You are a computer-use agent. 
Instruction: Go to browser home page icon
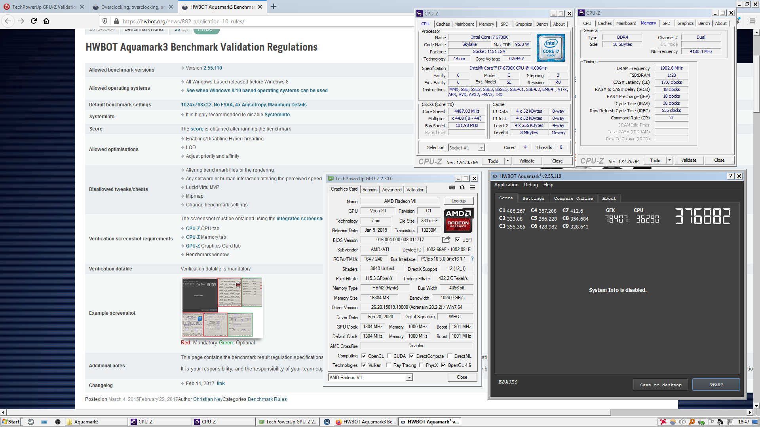coord(46,21)
